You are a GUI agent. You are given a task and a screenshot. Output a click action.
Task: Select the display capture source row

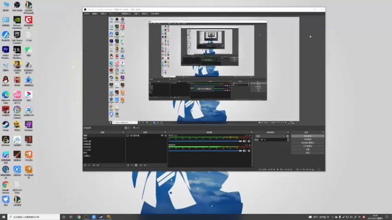click(147, 135)
